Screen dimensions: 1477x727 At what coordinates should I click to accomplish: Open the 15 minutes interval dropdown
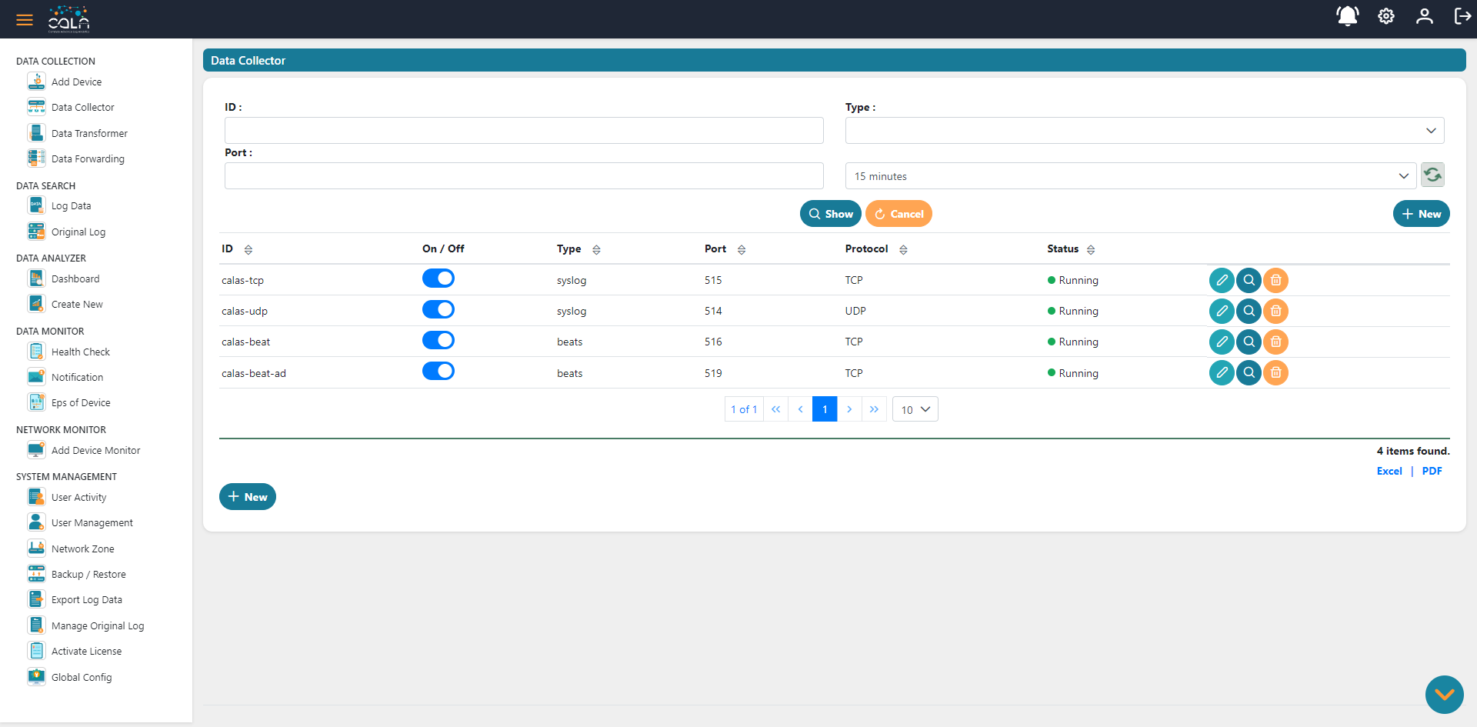(1131, 175)
